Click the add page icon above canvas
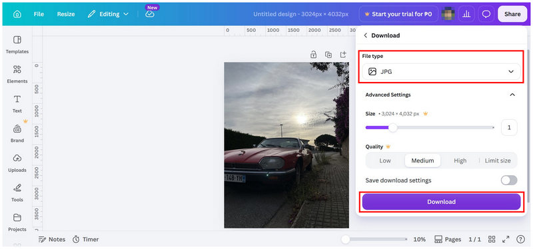The height and width of the screenshot is (249, 533). click(343, 55)
